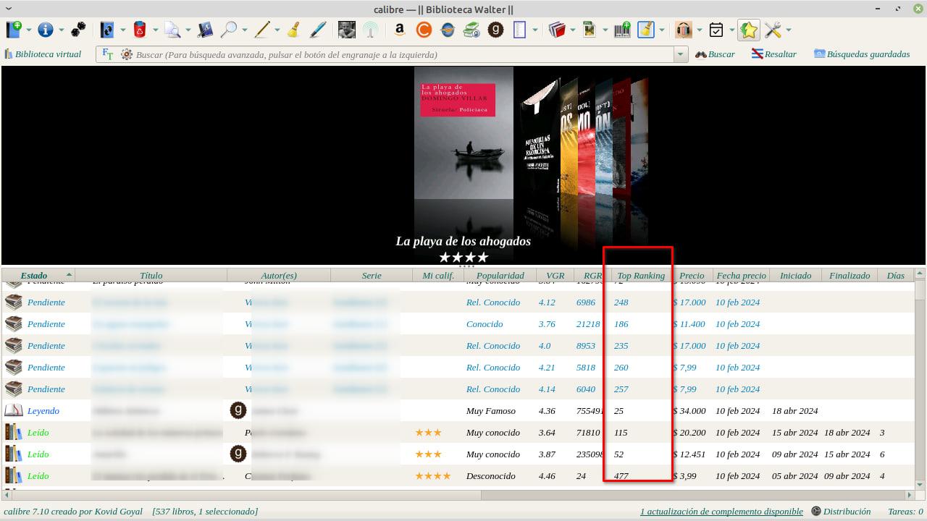Click the 05 abr 2024 start date cell
The image size is (927, 521).
[795, 475]
